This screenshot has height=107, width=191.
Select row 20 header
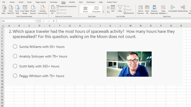pyautogui.click(x=2, y=87)
